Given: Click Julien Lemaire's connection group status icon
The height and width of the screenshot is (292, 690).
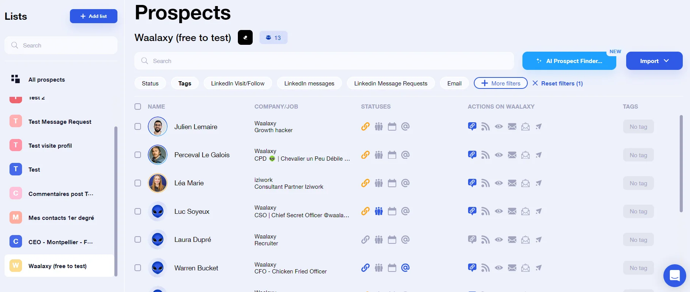Looking at the screenshot, I should tap(379, 126).
